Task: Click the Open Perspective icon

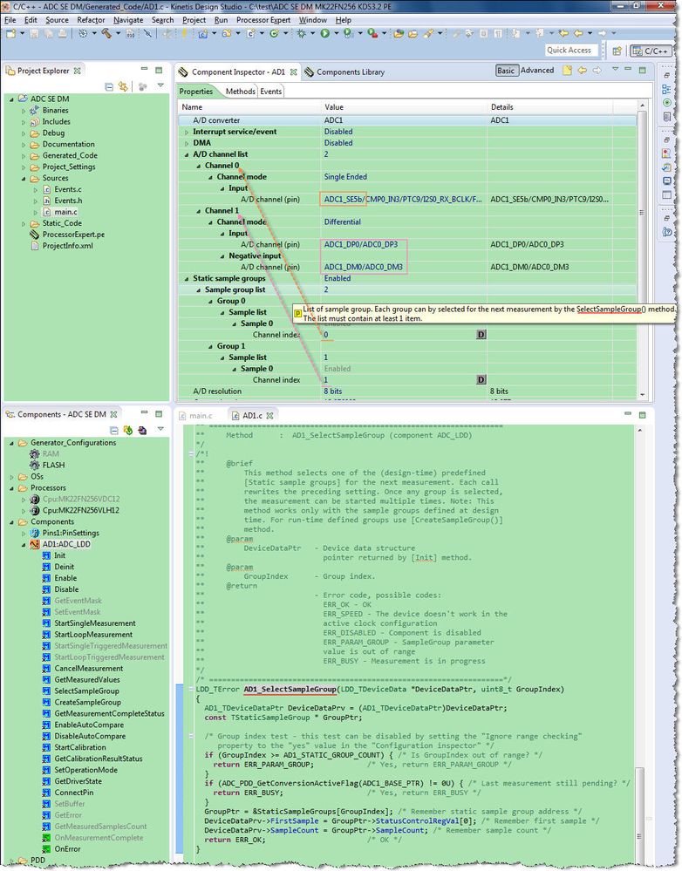Action: coord(617,51)
